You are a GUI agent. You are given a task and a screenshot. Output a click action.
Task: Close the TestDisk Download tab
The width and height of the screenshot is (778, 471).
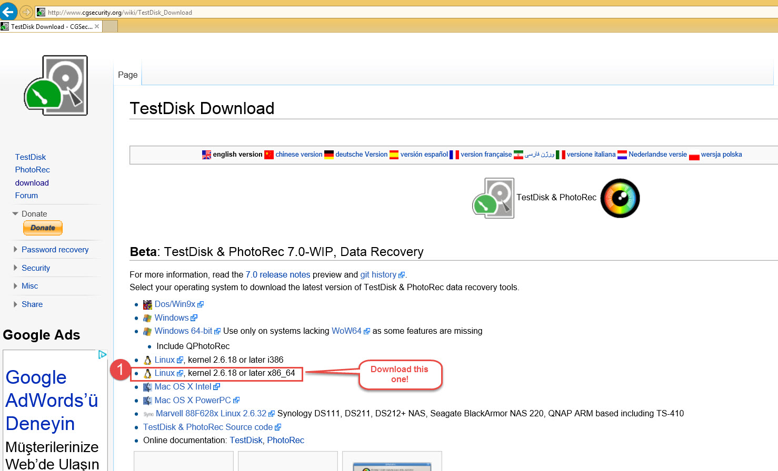tap(97, 26)
